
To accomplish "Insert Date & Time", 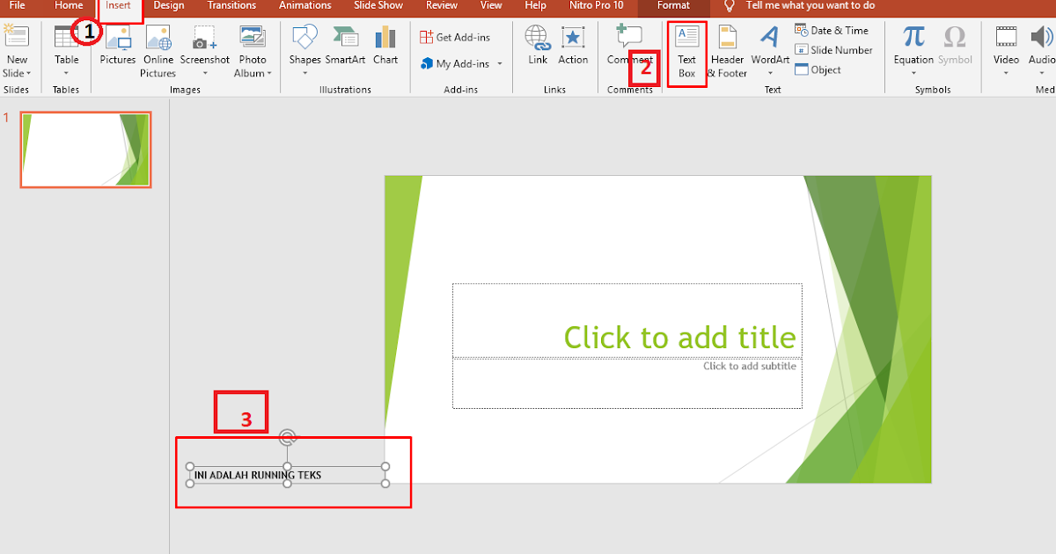I will click(832, 31).
